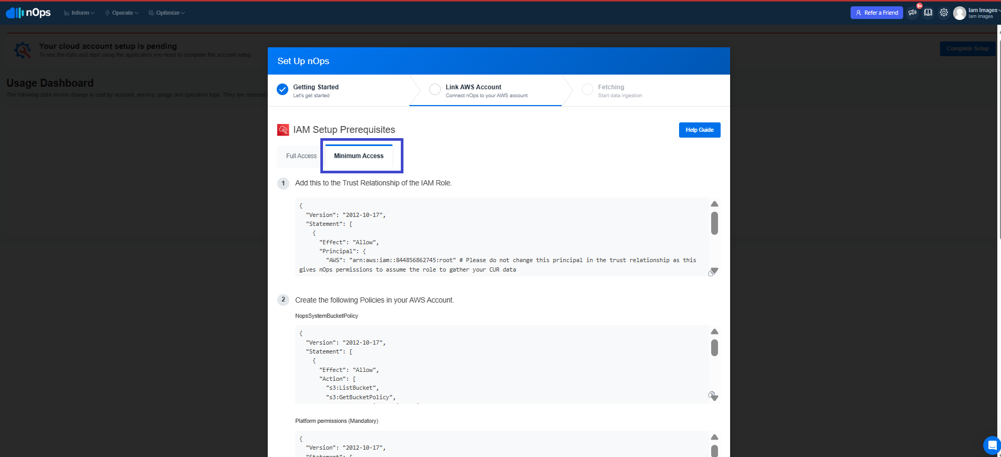
Task: Click the Set Up nOps dialog title
Action: [x=304, y=61]
